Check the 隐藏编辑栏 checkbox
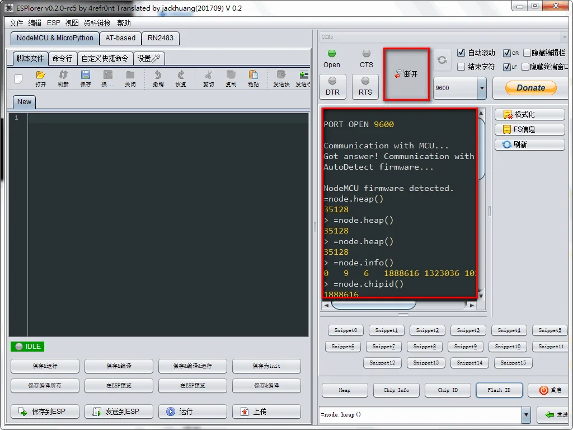 pos(527,53)
